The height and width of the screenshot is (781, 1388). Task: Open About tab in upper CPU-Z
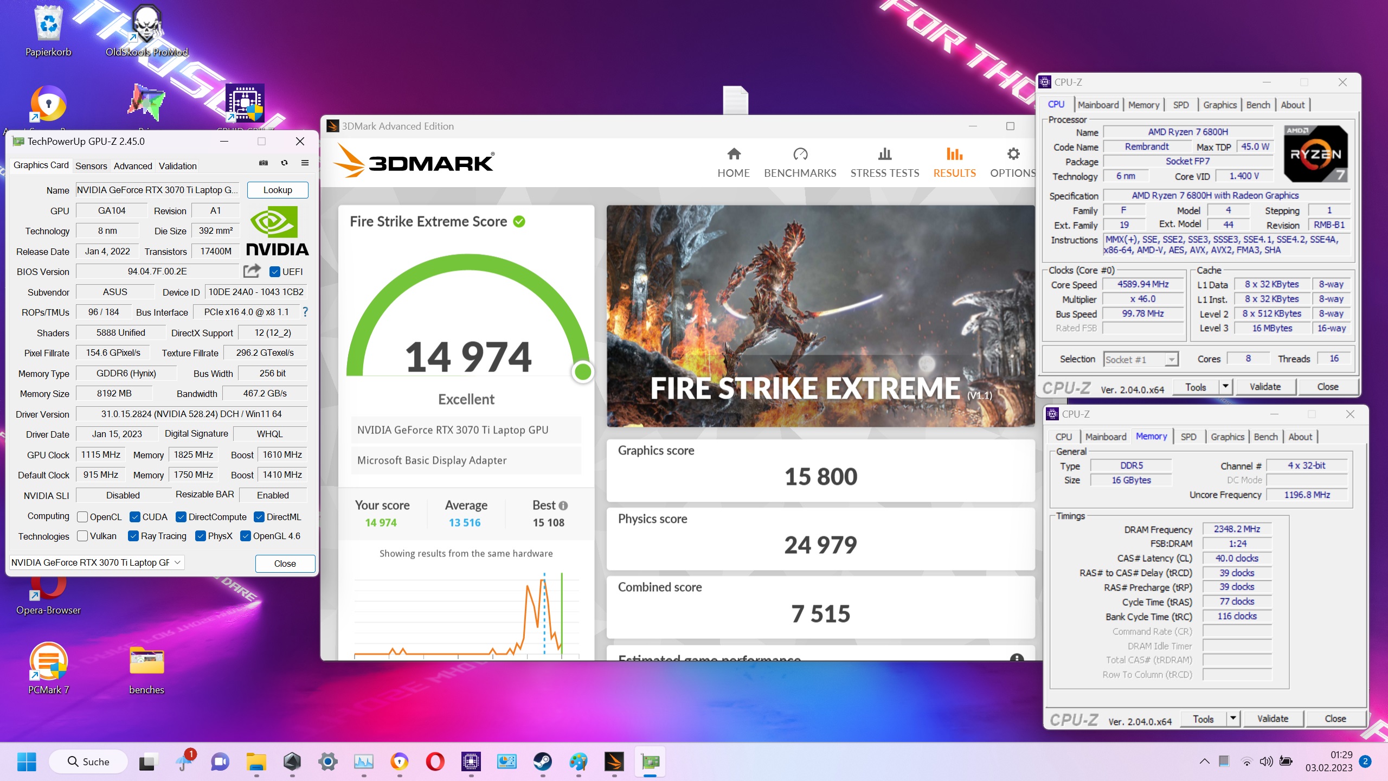pos(1293,105)
